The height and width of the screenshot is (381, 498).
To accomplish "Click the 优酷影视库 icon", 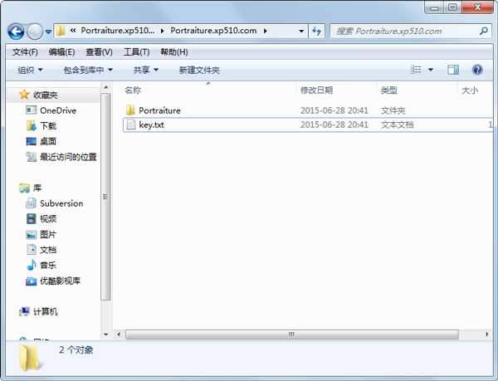I will pyautogui.click(x=32, y=281).
